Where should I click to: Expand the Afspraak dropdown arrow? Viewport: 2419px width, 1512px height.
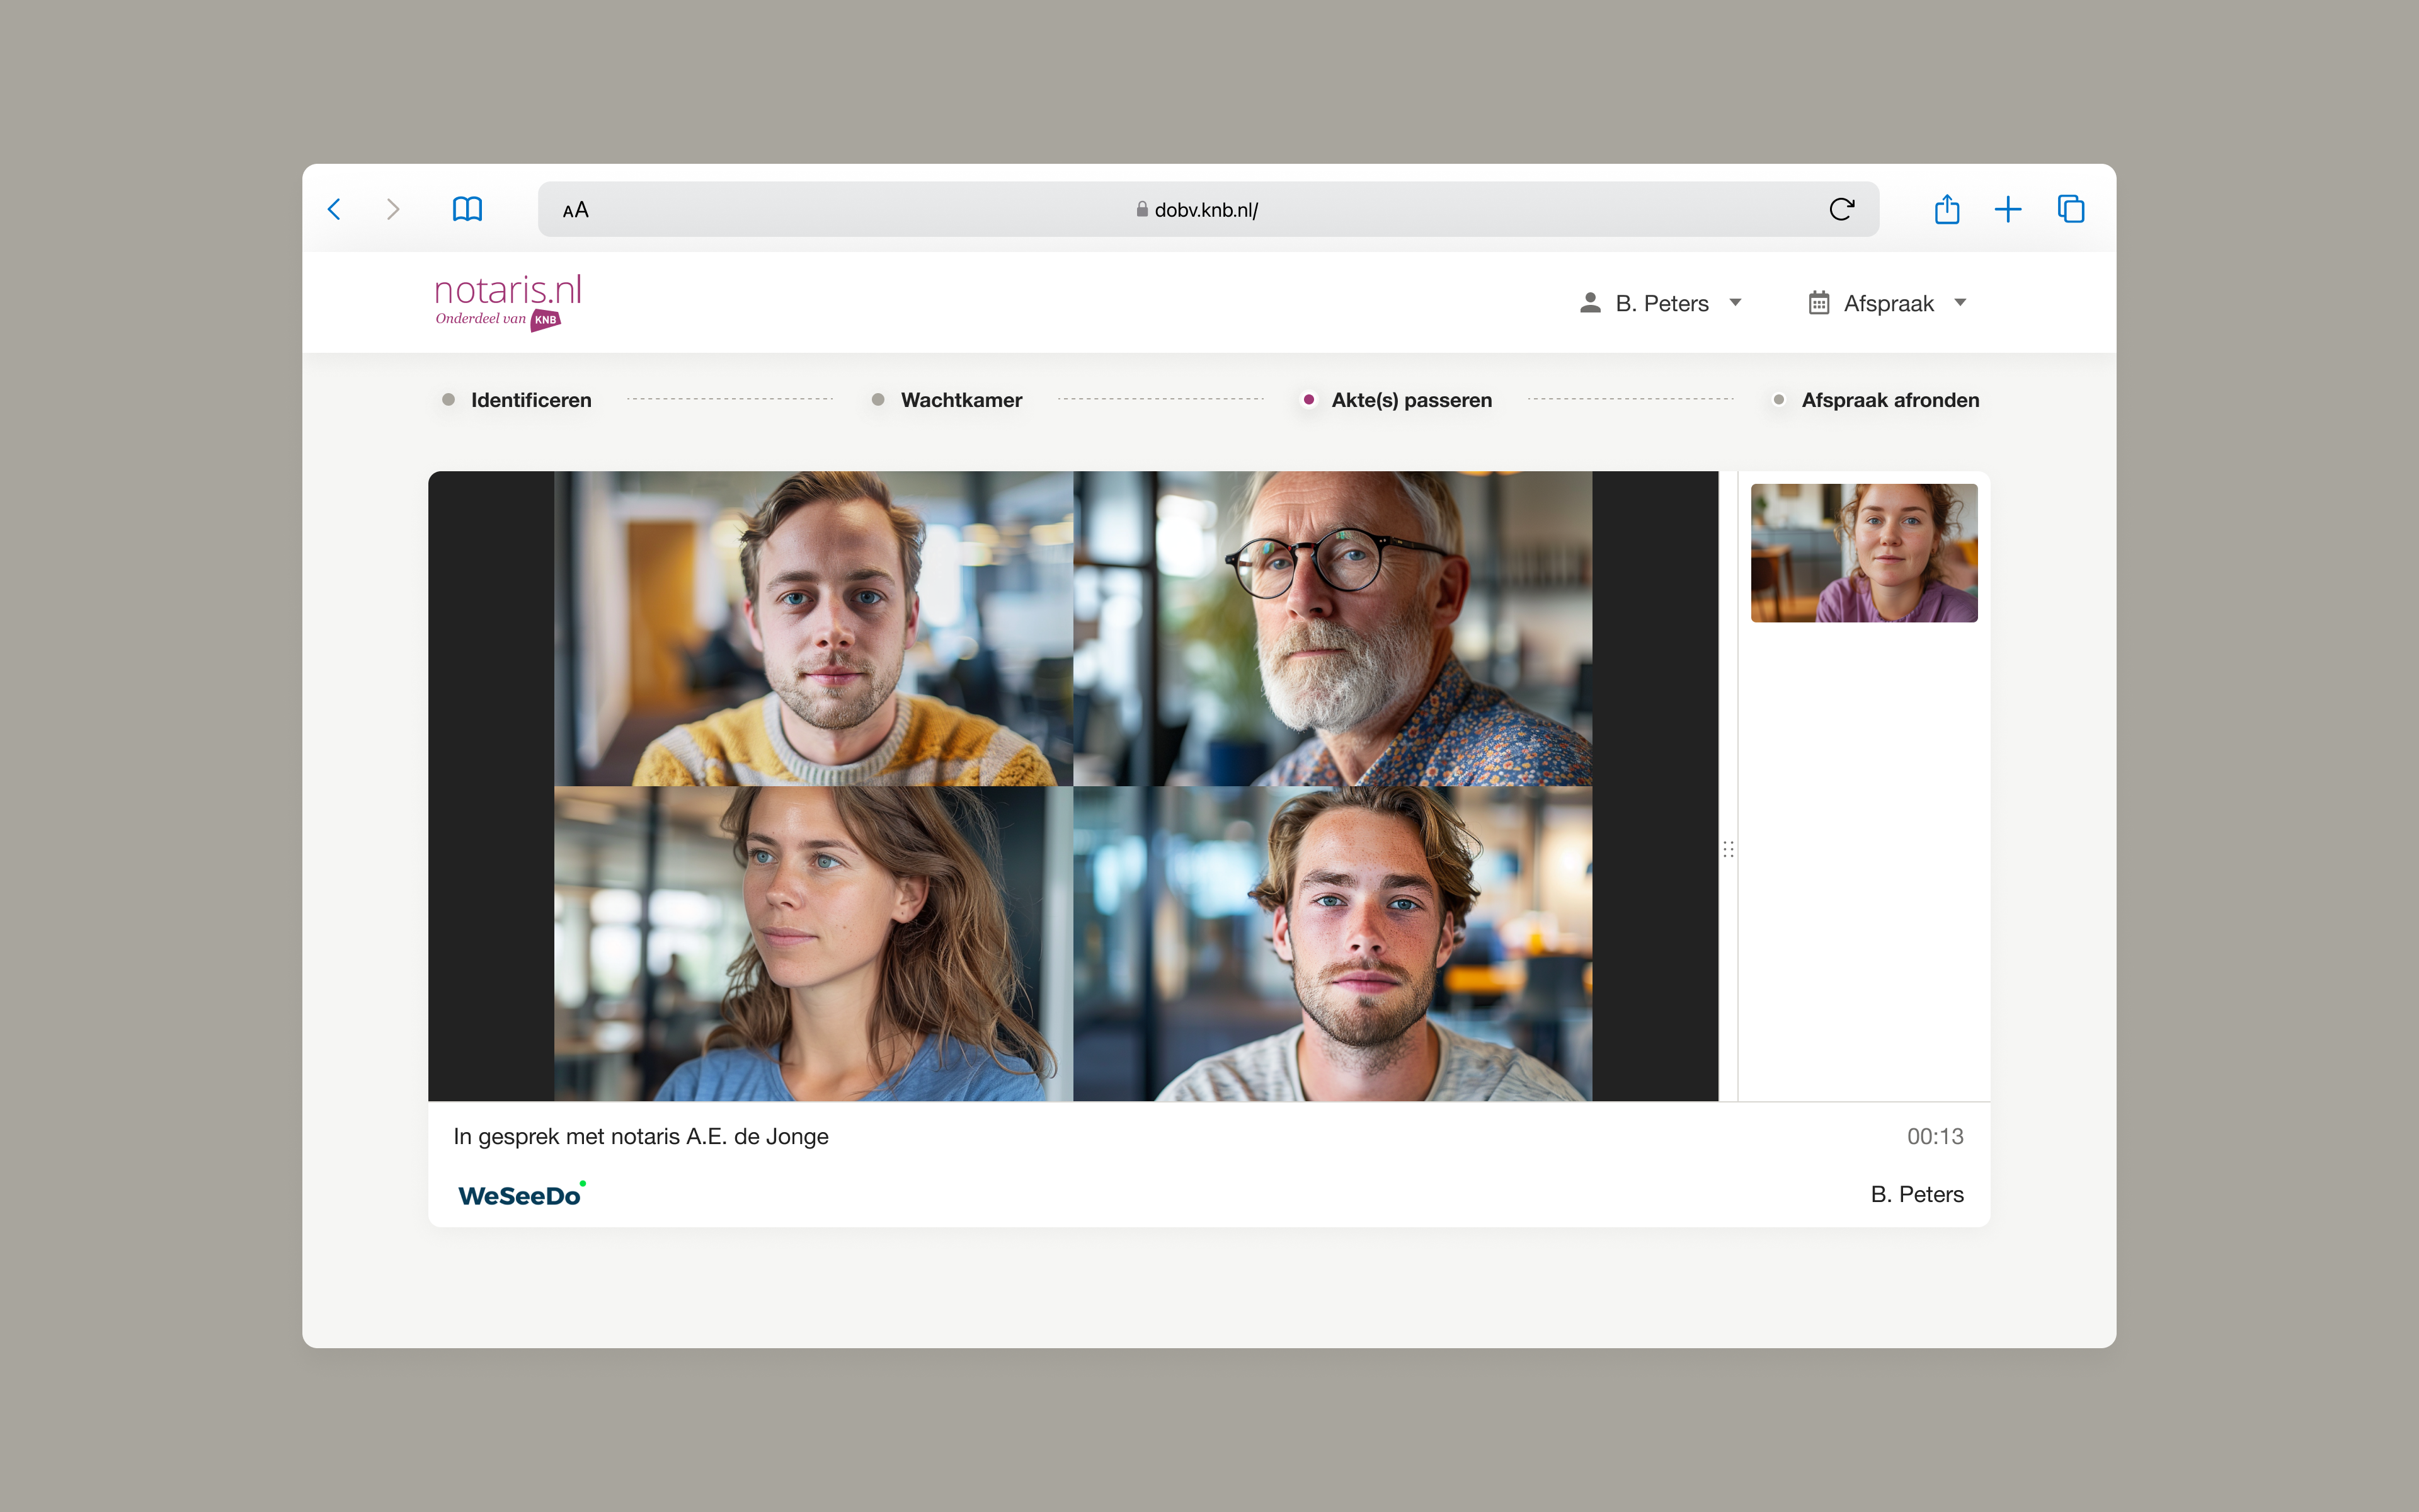pos(1959,302)
